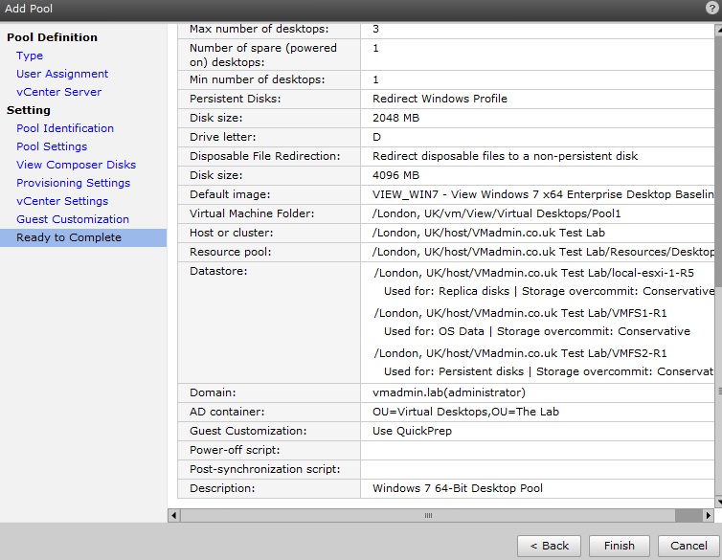Cancel the Add Pool wizard
This screenshot has height=560, width=722.
(x=688, y=546)
